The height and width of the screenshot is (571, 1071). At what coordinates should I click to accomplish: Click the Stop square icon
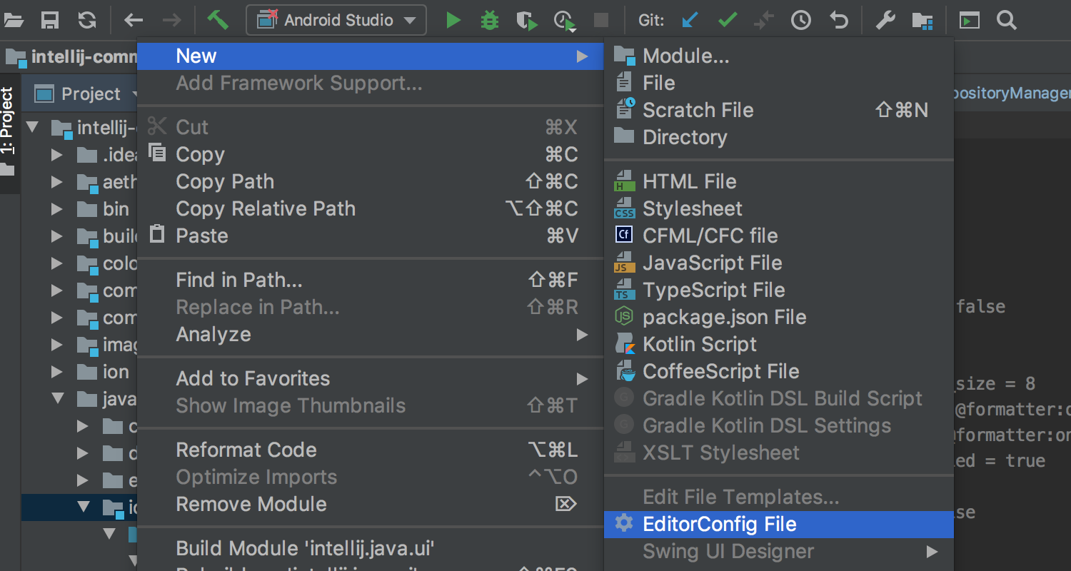pyautogui.click(x=602, y=20)
